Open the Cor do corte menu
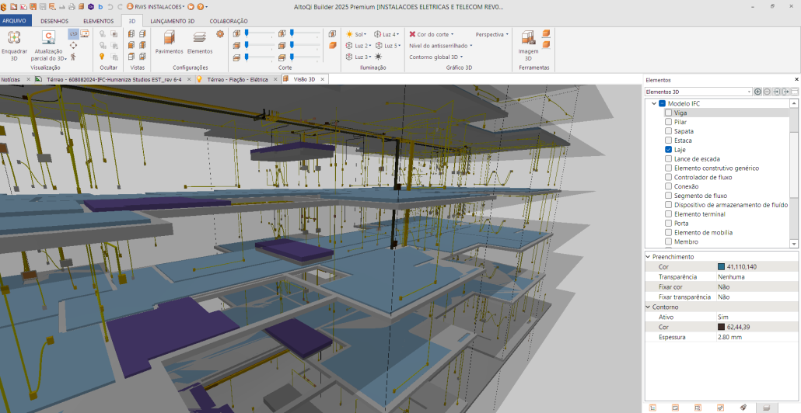801x413 pixels. tap(432, 34)
